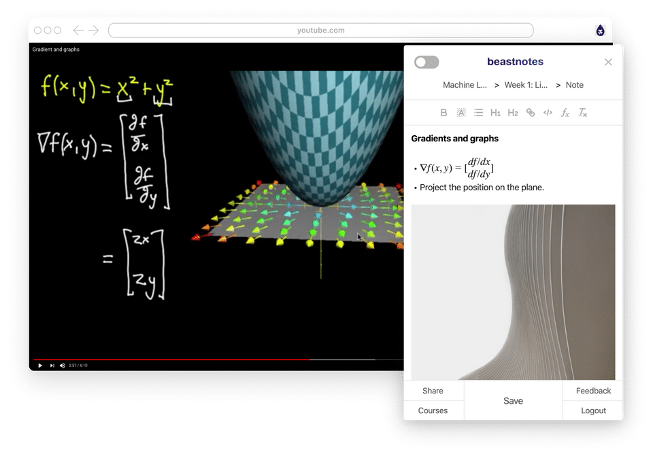The image size is (653, 456).
Task: Apply text highlight color formatting
Action: point(461,113)
